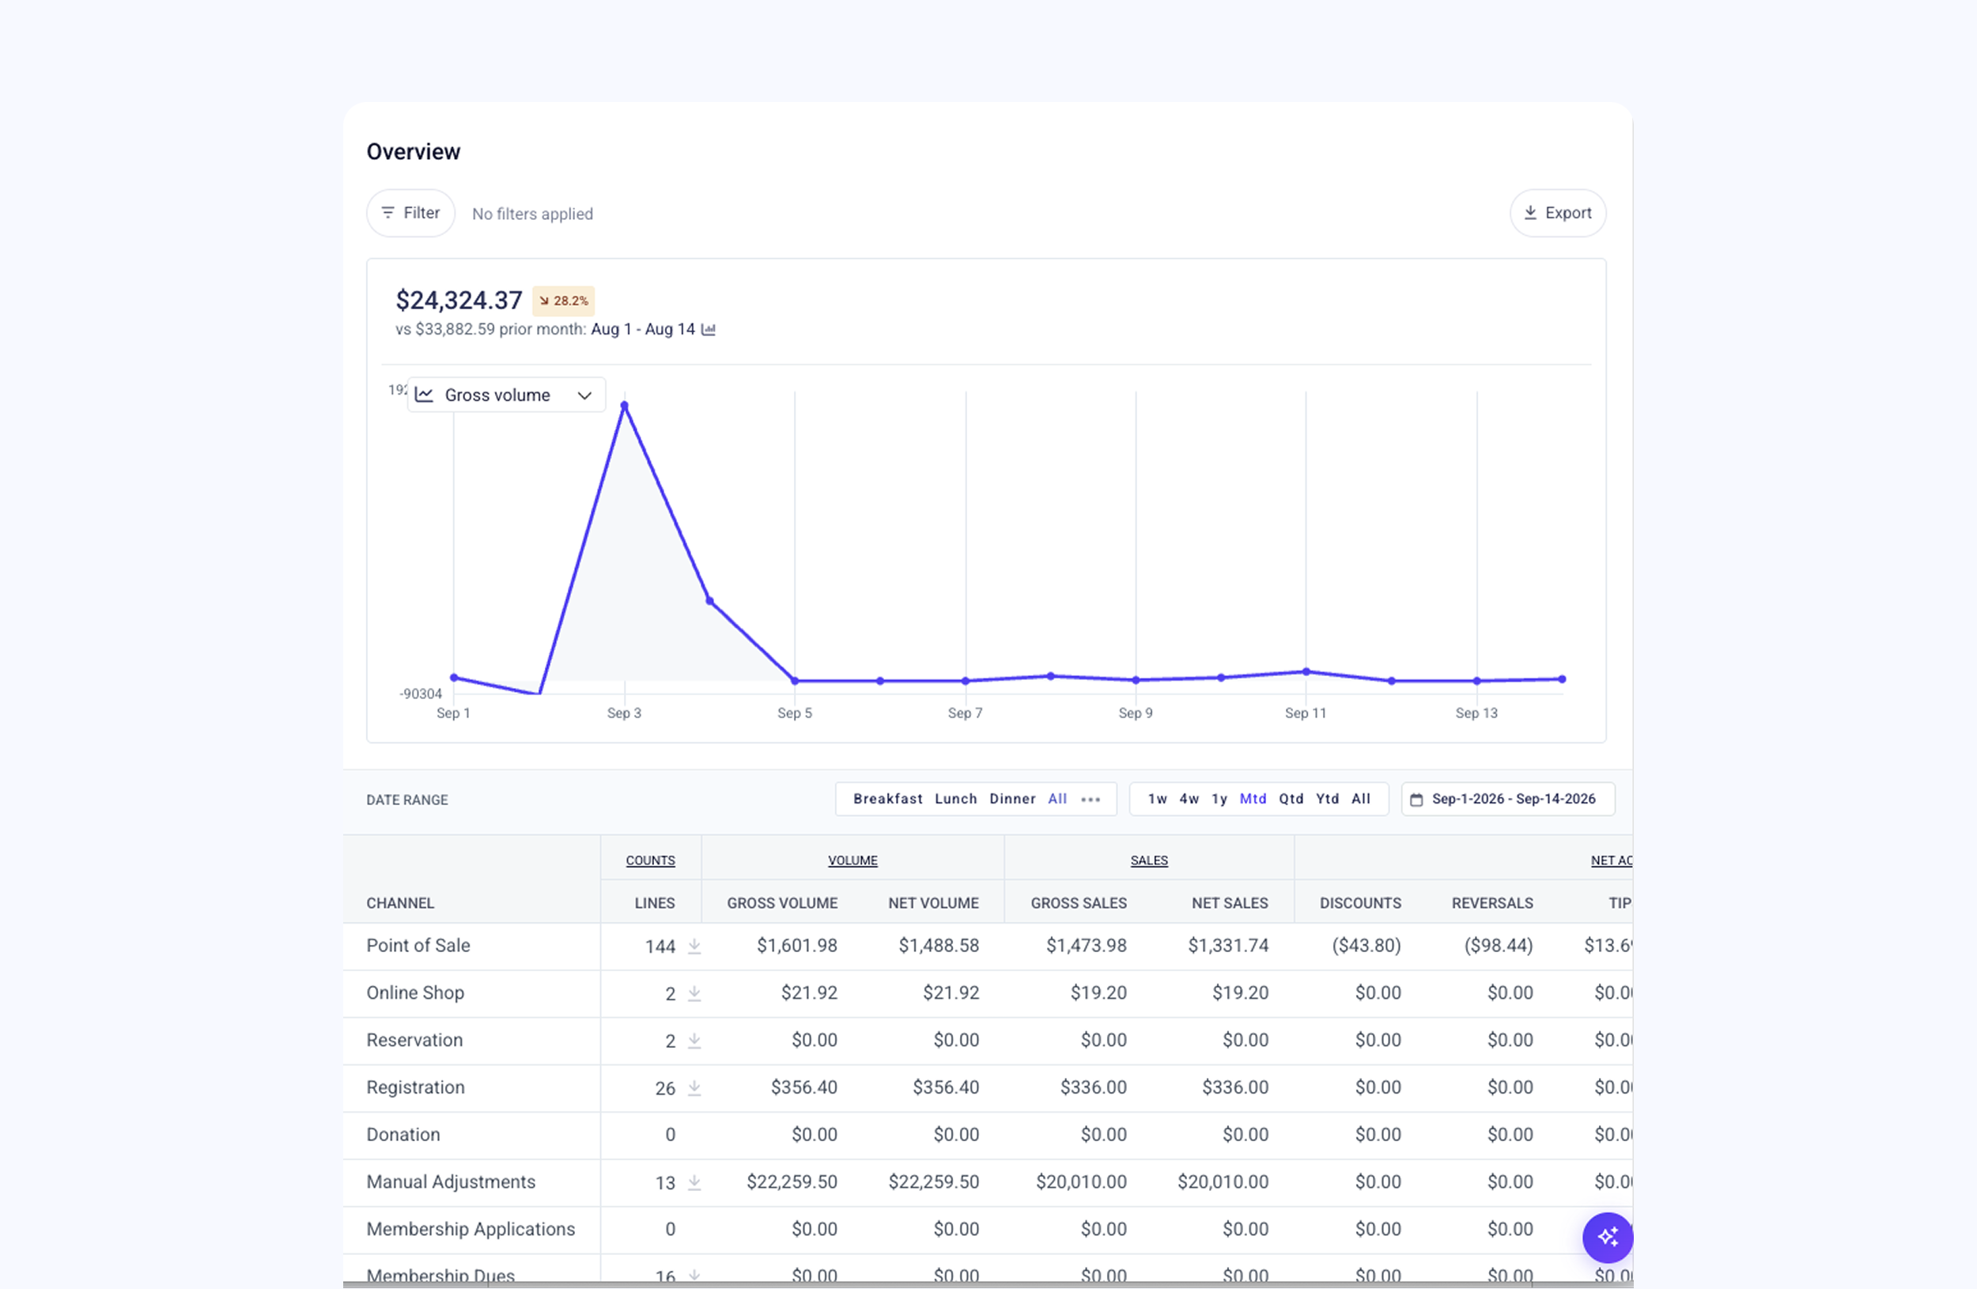This screenshot has width=1977, height=1289.
Task: Click the REVERSALS column header
Action: pyautogui.click(x=1492, y=903)
